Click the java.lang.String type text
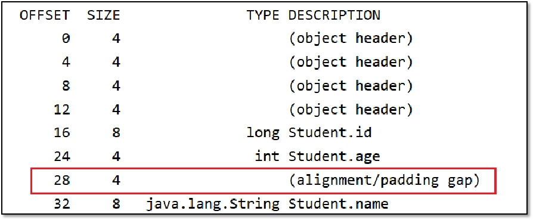 coord(213,204)
